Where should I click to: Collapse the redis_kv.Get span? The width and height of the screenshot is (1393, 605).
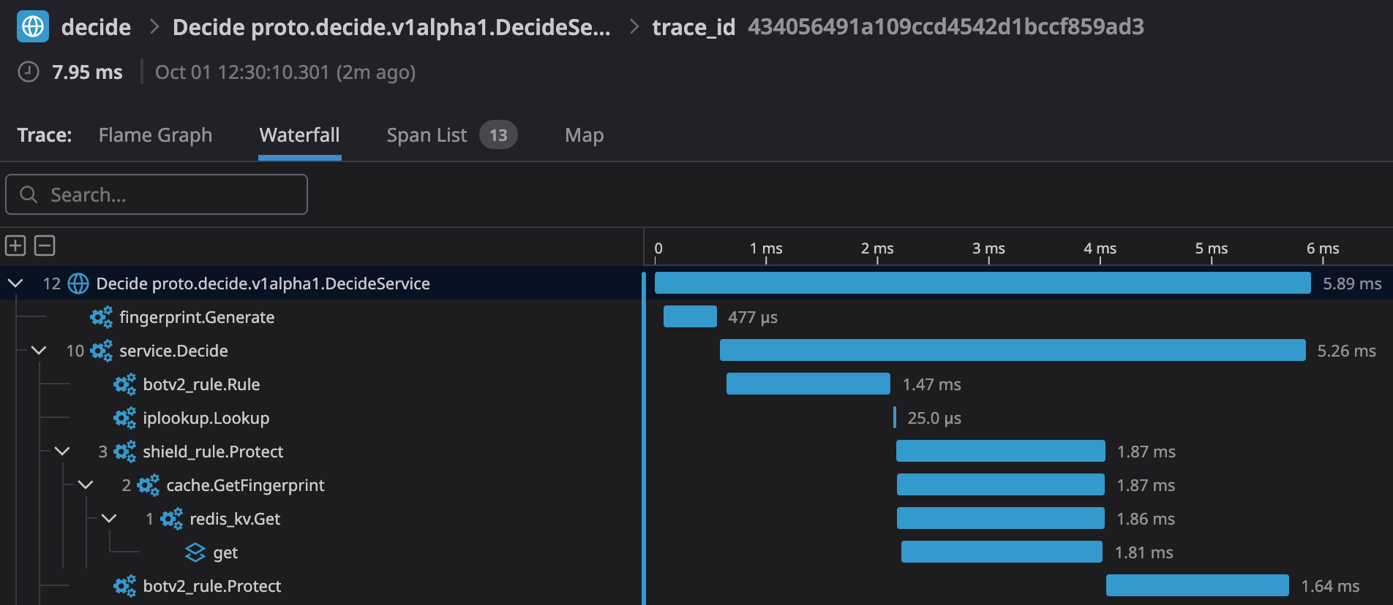pyautogui.click(x=109, y=519)
